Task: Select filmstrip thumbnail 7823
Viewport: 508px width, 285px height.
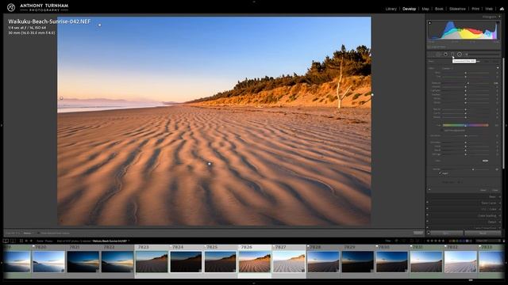Action: tap(152, 261)
